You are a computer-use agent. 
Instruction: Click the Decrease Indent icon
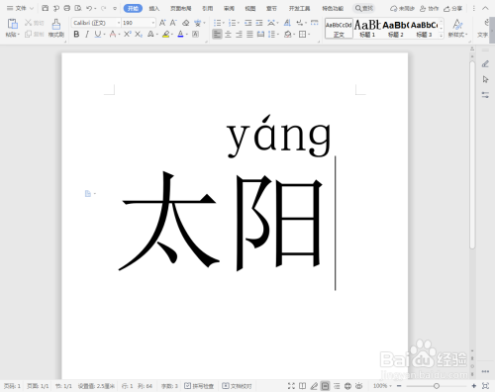point(248,23)
